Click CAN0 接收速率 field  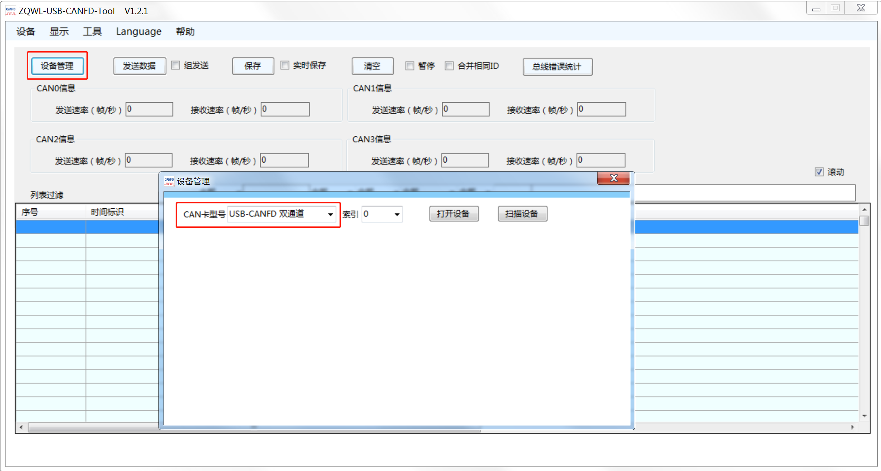tap(285, 109)
